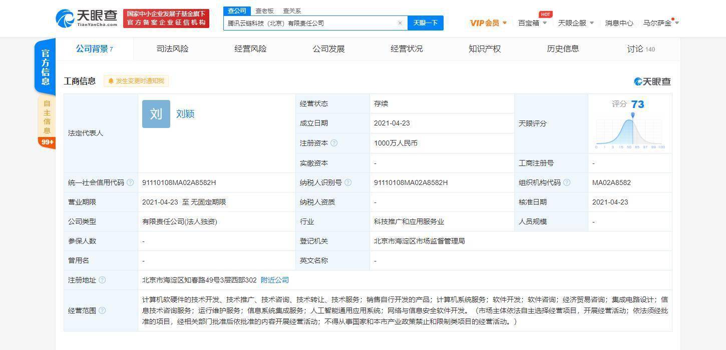The image size is (726, 350).
Task: Click the taxpayer ID value under 纳税人识别号
Action: coord(411,182)
